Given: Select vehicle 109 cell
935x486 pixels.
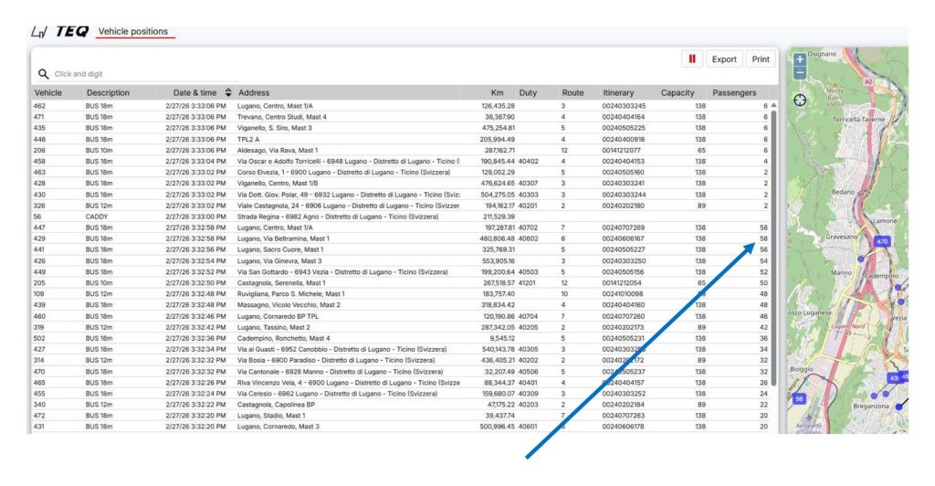Looking at the screenshot, I should (x=38, y=294).
